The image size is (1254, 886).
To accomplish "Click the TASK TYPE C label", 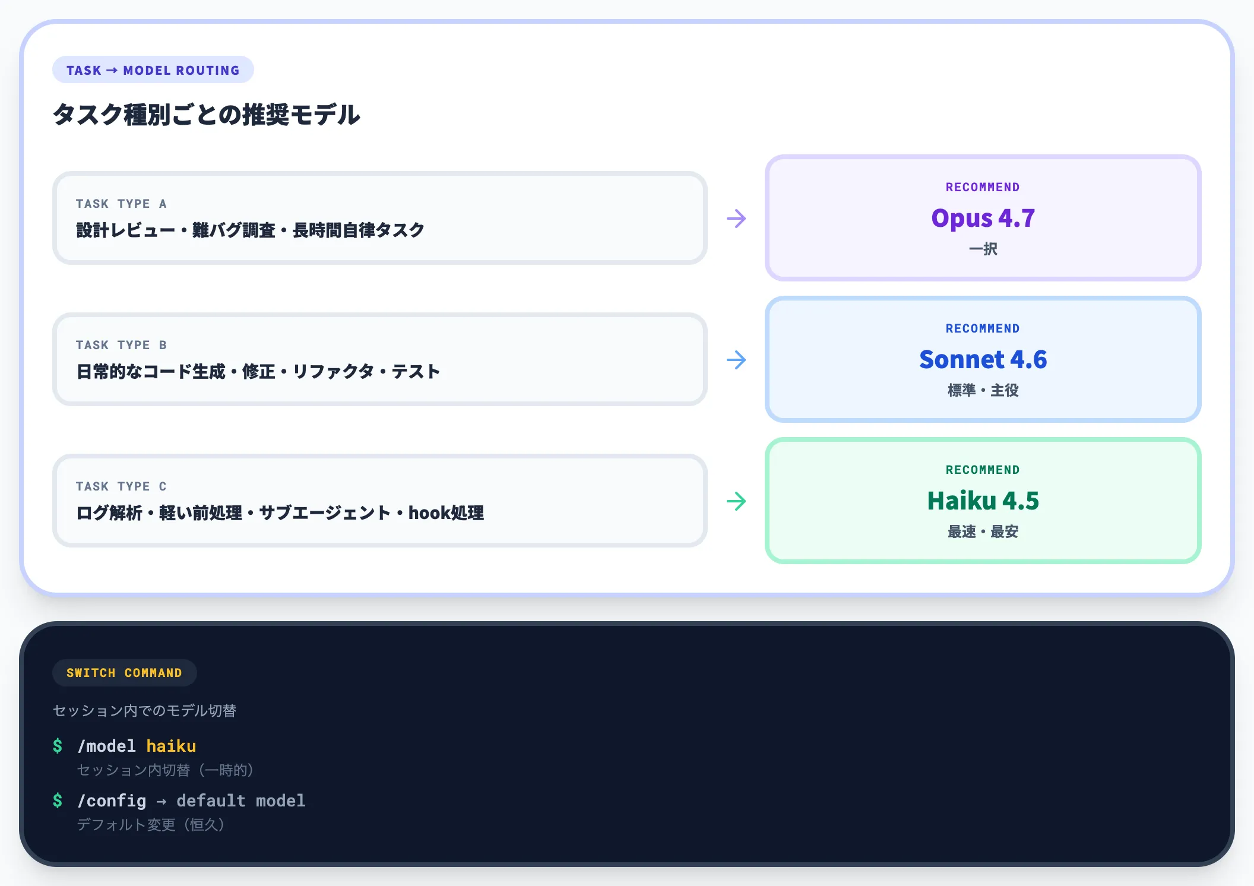I will pos(121,486).
